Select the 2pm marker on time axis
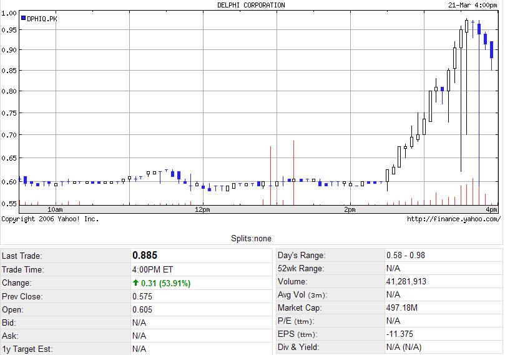Image resolution: width=505 pixels, height=355 pixels. click(350, 209)
